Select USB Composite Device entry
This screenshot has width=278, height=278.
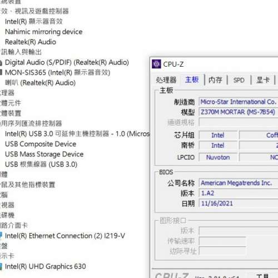41,144
